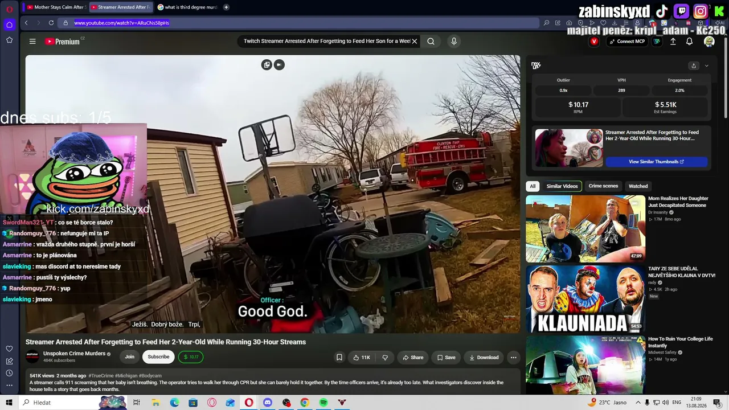Screen dimensions: 729x410
Task: Select the YouTube URL in the address bar
Action: pos(122,23)
